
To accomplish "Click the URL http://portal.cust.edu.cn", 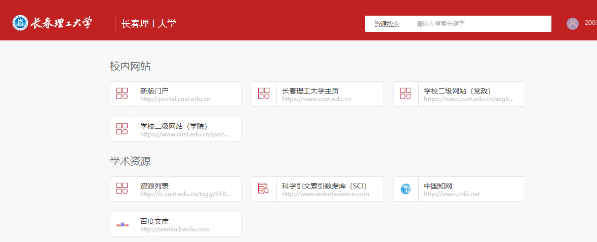I will (175, 99).
